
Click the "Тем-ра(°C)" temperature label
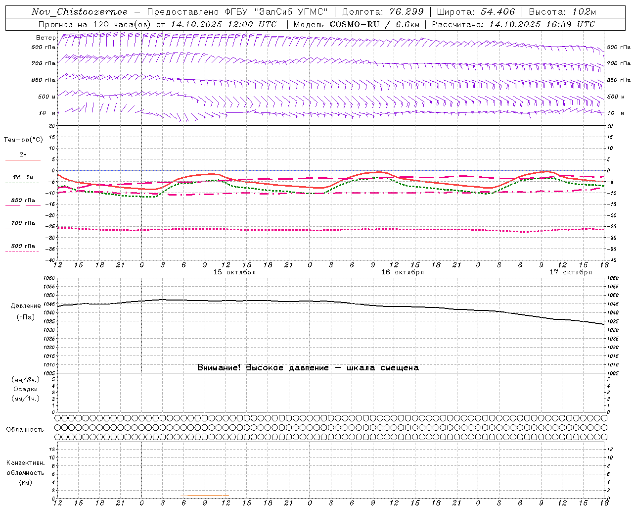(x=23, y=140)
